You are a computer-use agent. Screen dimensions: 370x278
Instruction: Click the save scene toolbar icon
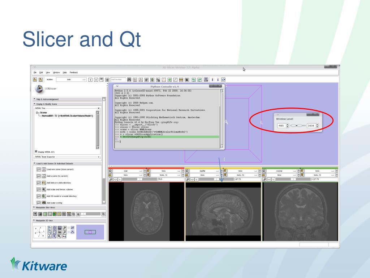point(40,80)
